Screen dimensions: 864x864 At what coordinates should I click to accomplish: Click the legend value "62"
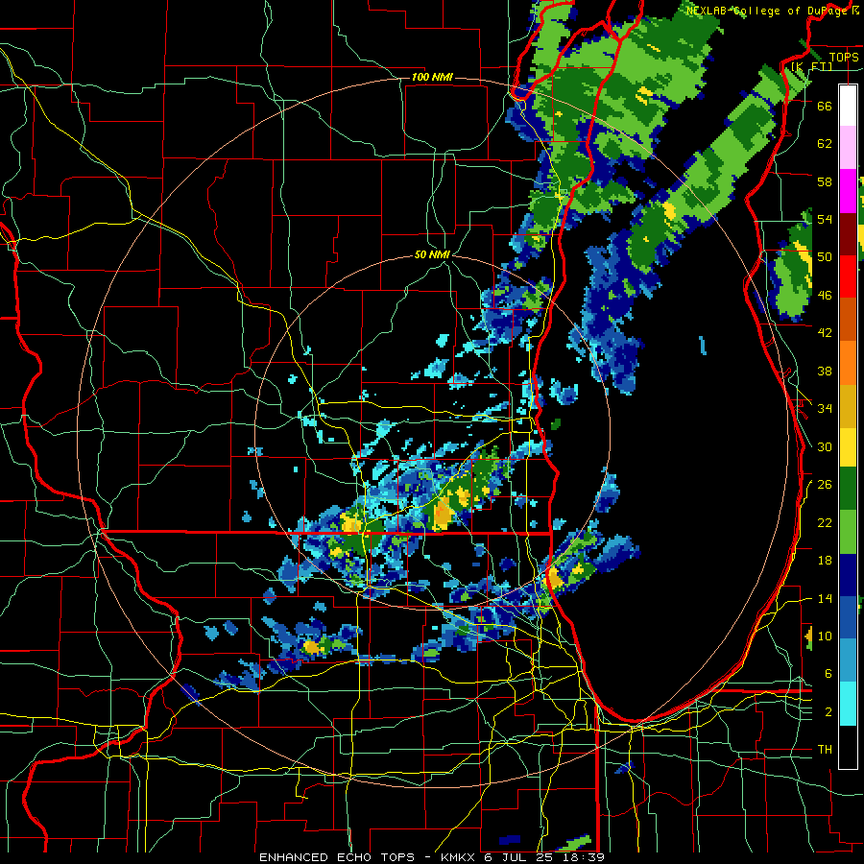(x=825, y=144)
